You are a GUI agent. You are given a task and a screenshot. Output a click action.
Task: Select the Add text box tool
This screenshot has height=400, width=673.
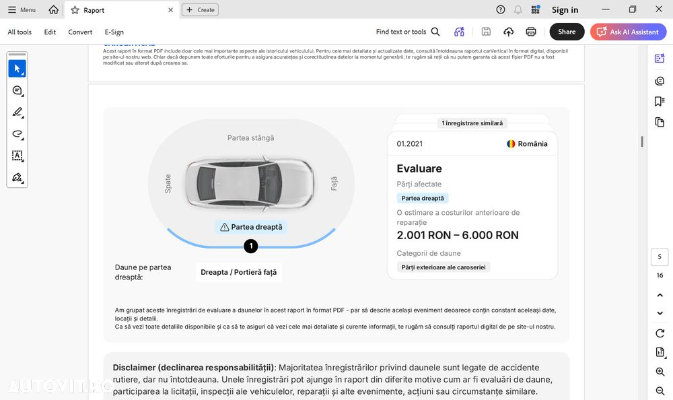coord(17,156)
